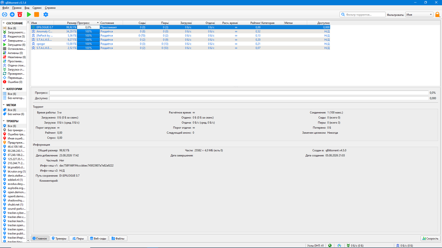Select the Активны (0) status filter
Screen dimensions: 442x248
pos(14,53)
